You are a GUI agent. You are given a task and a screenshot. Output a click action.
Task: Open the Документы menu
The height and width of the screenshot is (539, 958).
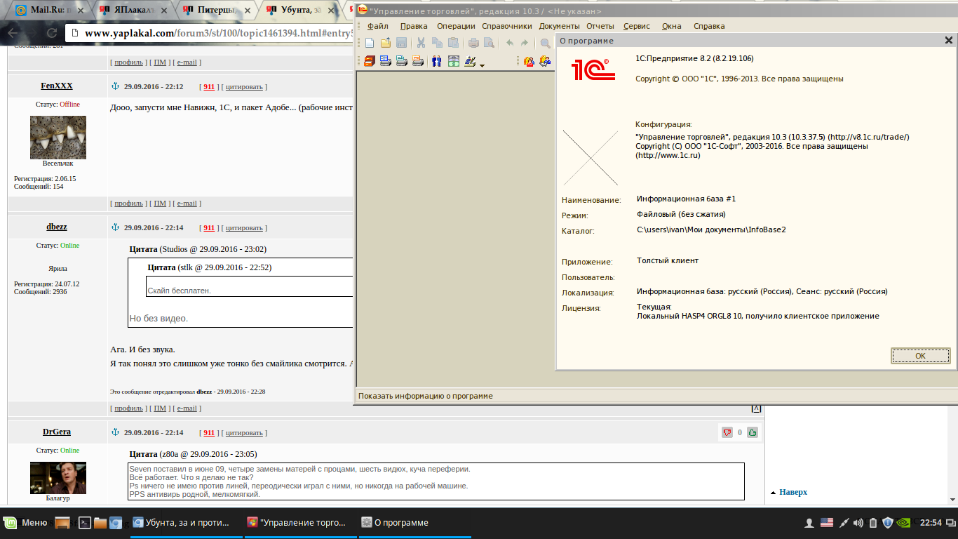coord(559,26)
